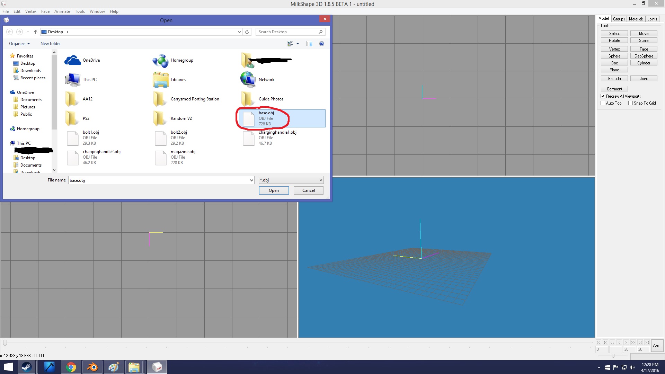Open the *.obj file type dropdown

click(291, 180)
